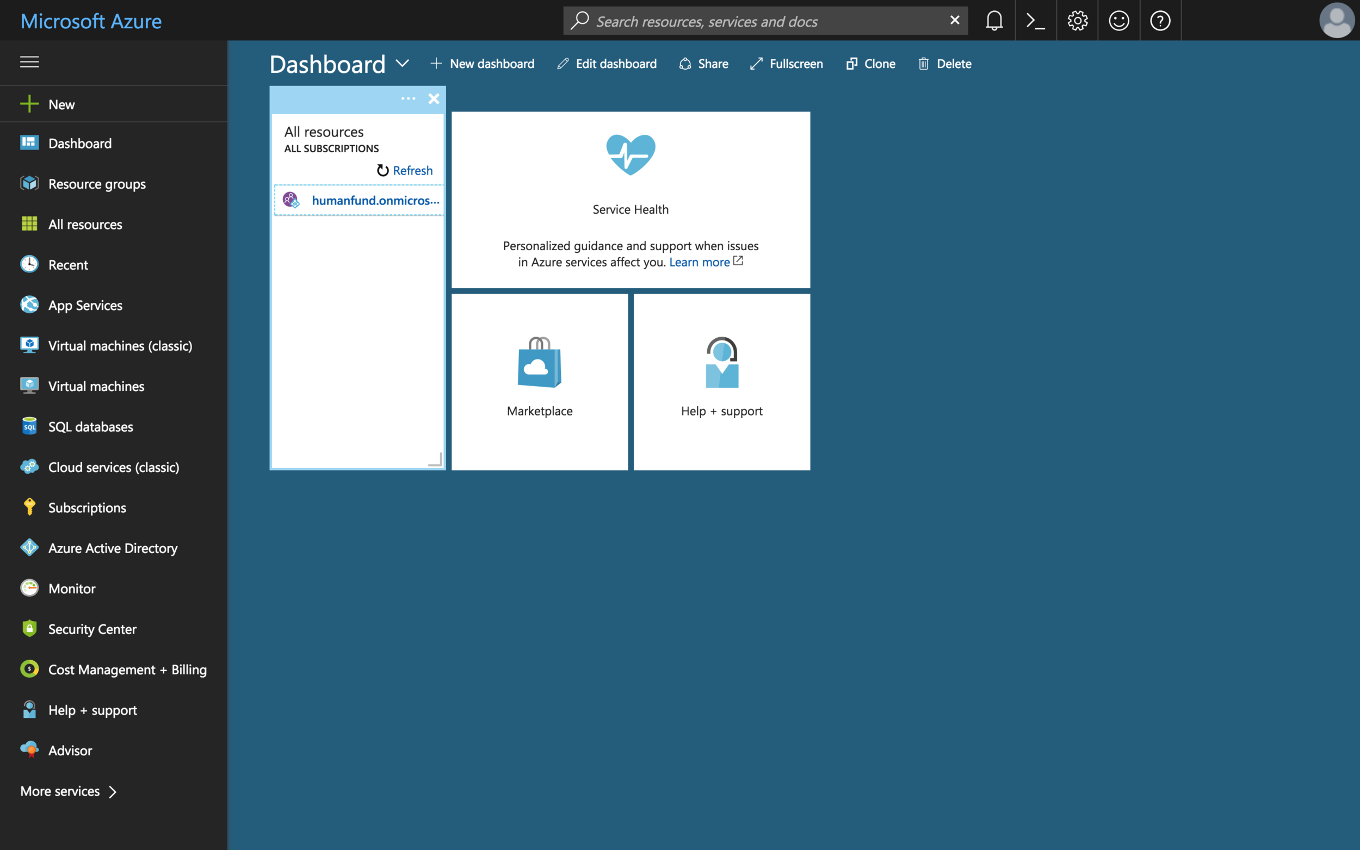1360x850 pixels.
Task: Create a resource with New
Action: tap(114, 104)
